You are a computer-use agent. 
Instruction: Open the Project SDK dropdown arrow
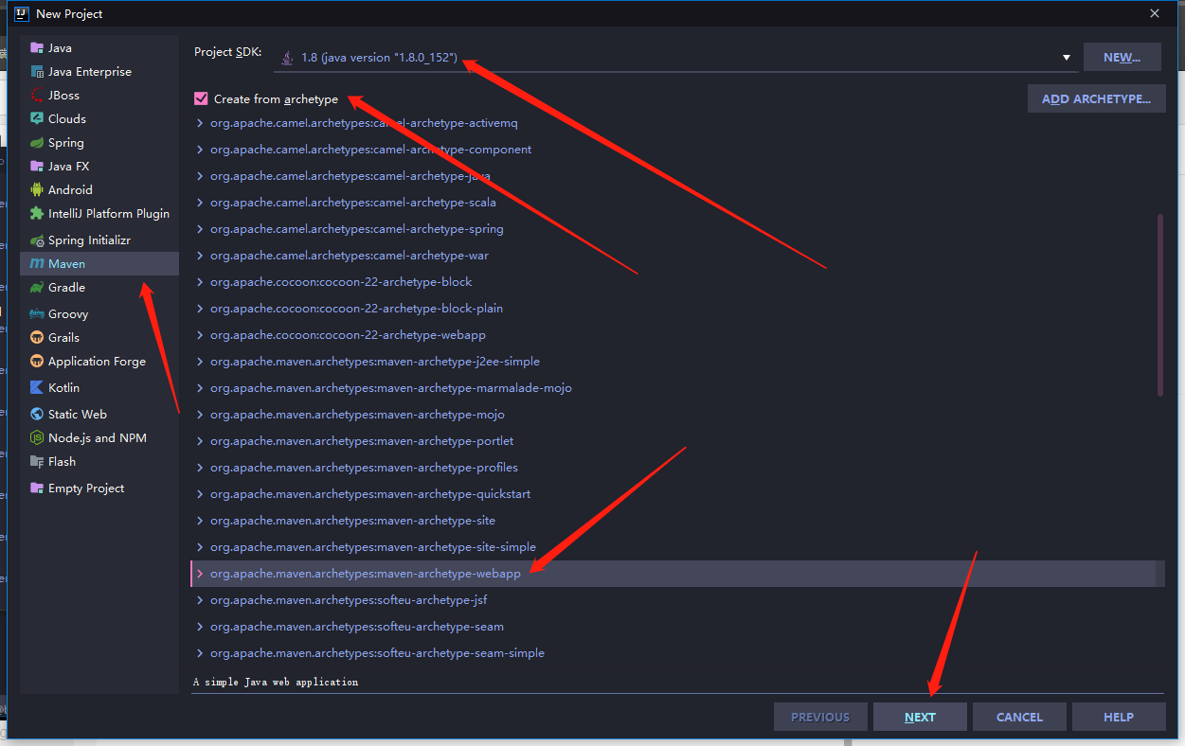click(1067, 58)
